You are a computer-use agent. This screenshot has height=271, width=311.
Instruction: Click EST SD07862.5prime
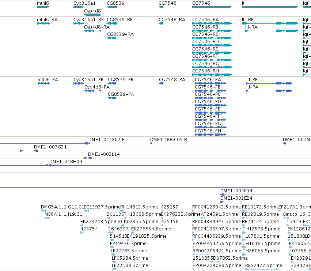(215, 262)
